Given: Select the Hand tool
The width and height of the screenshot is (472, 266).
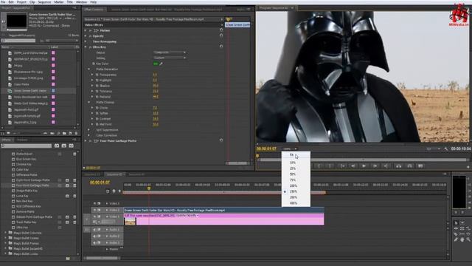Looking at the screenshot, I should [x=462, y=239].
